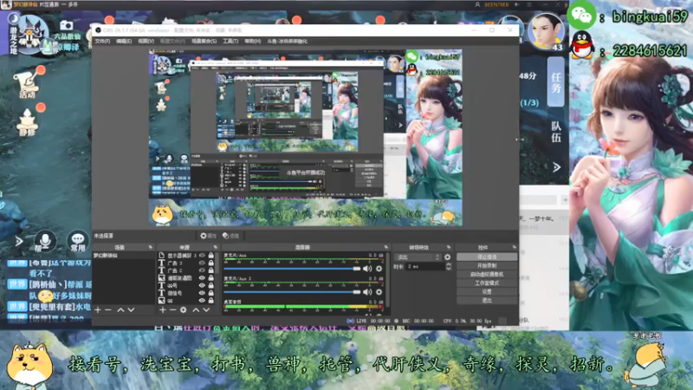Move scene down with arrow icon
This screenshot has width=693, height=390.
pos(131,310)
